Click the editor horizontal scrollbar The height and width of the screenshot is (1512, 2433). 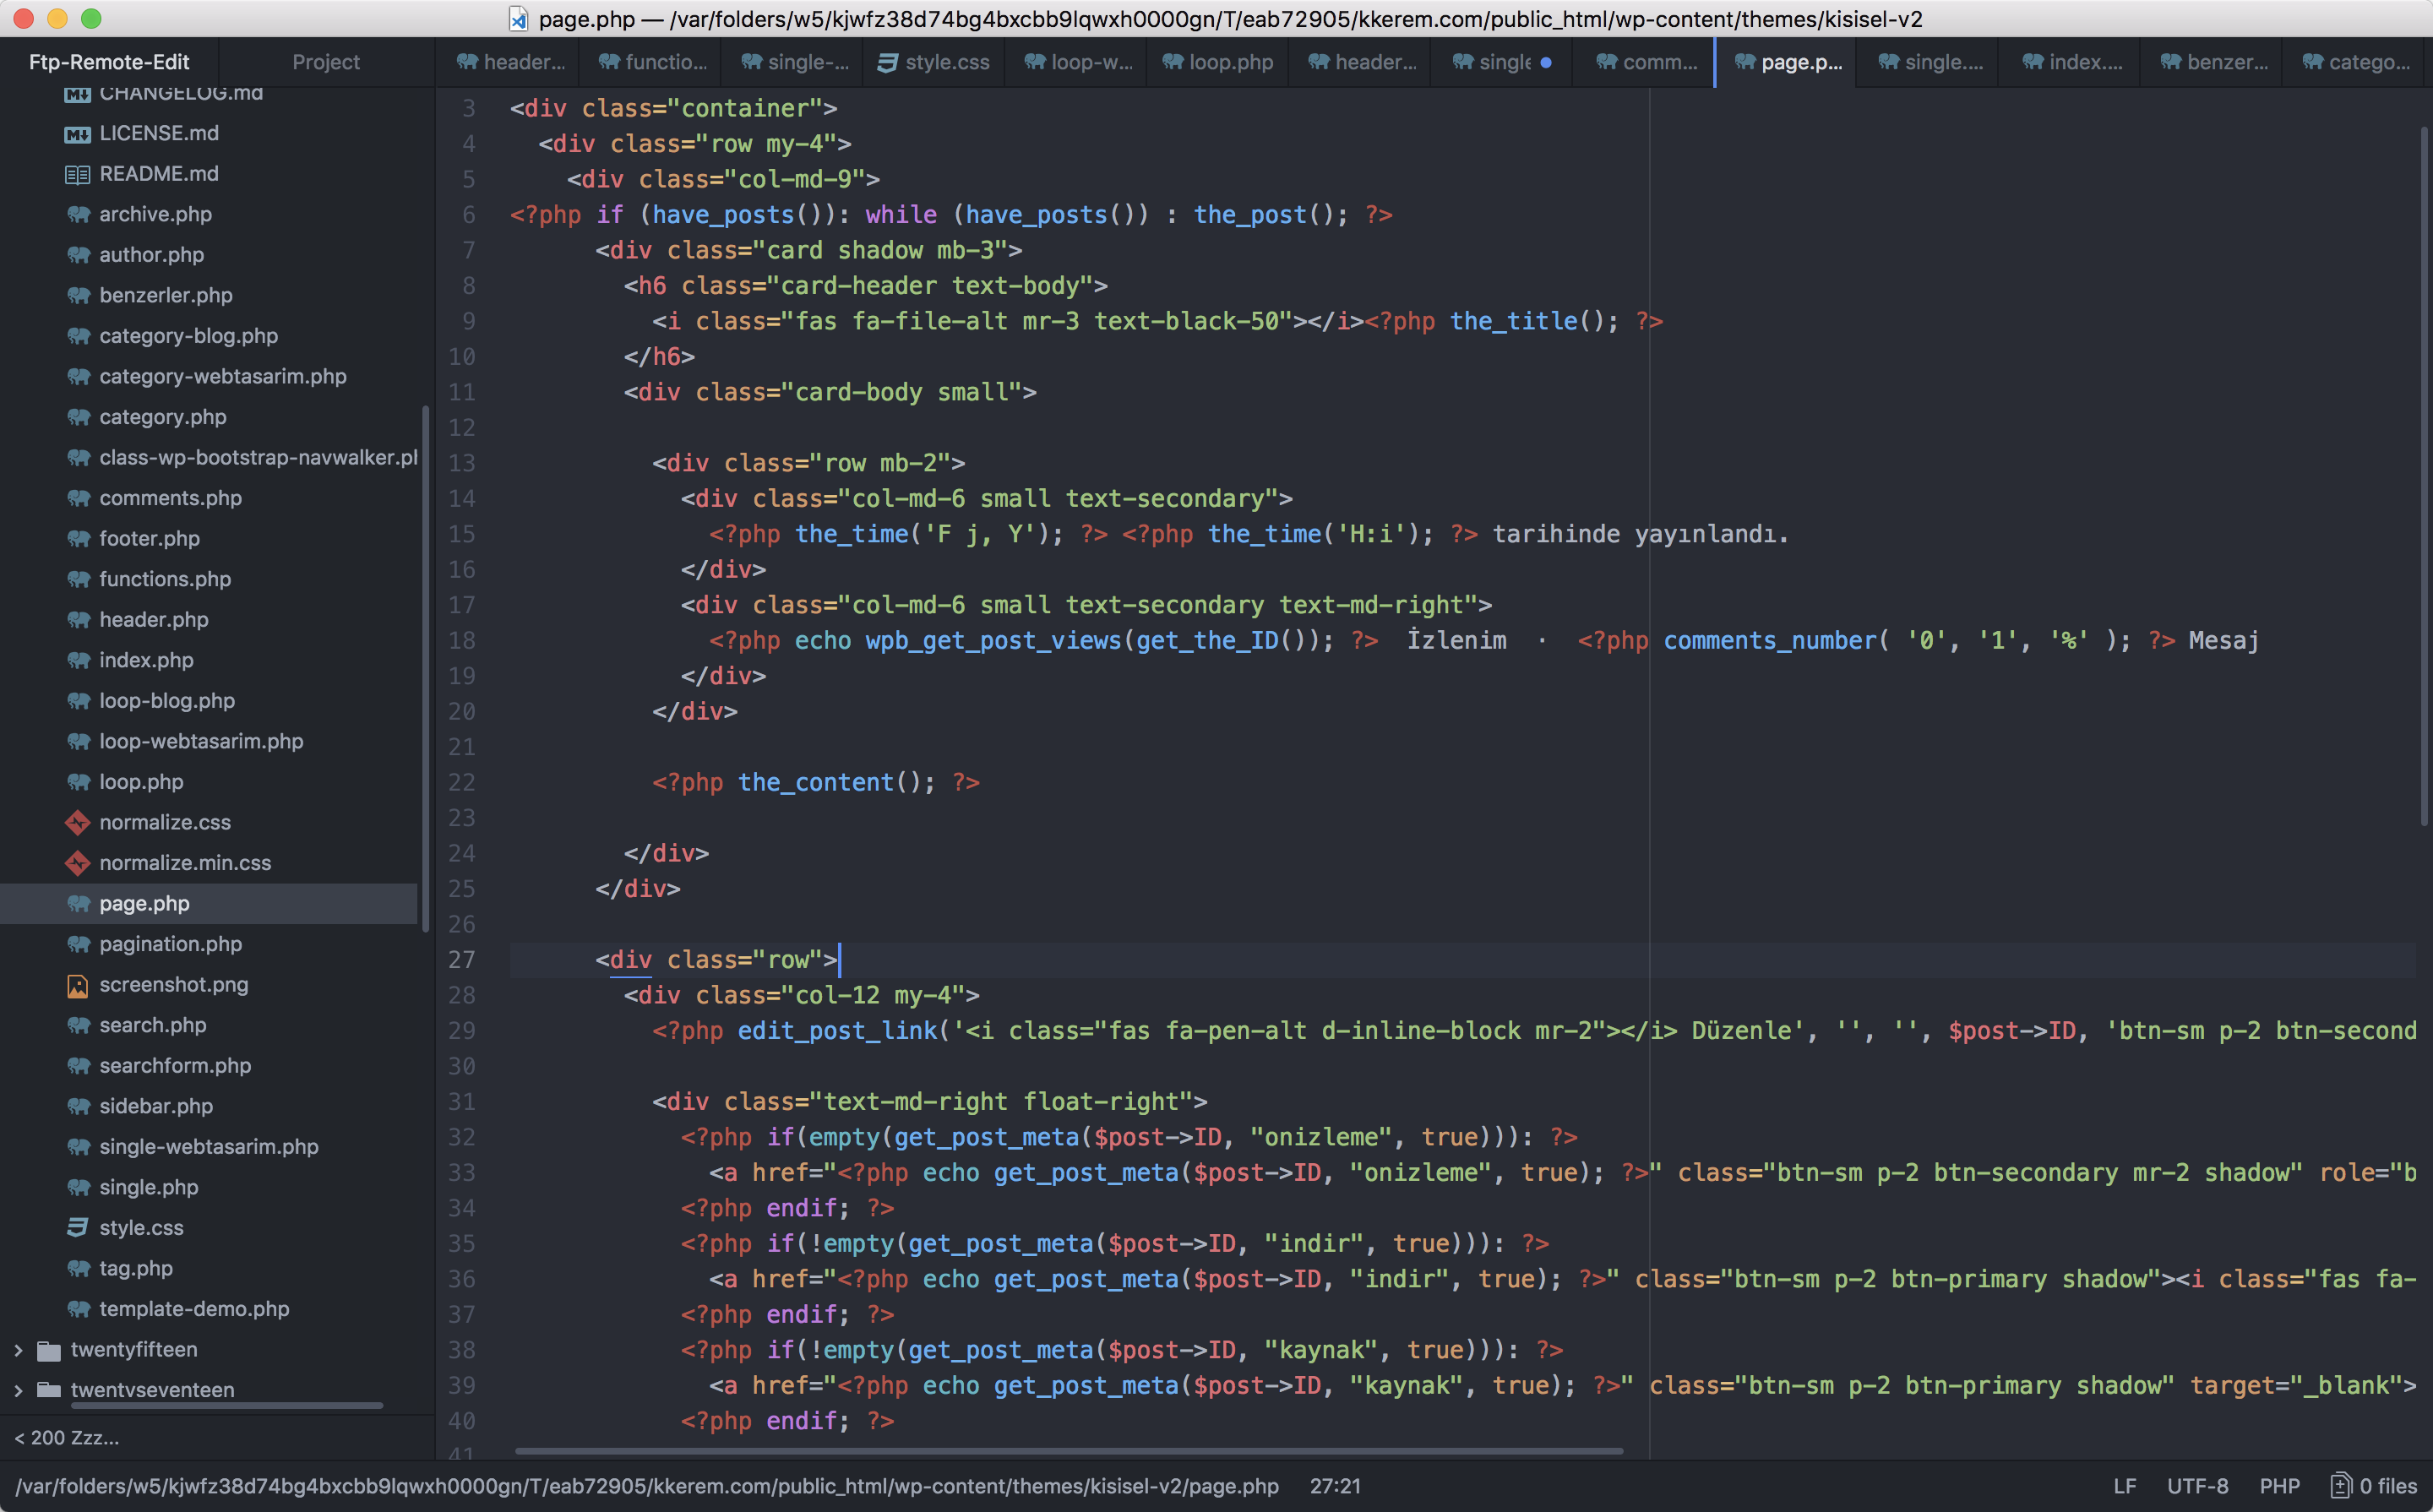coord(1068,1450)
